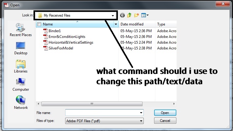Tick the select-all checkbox beside Name
This screenshot has width=233, height=131.
pos(39,24)
